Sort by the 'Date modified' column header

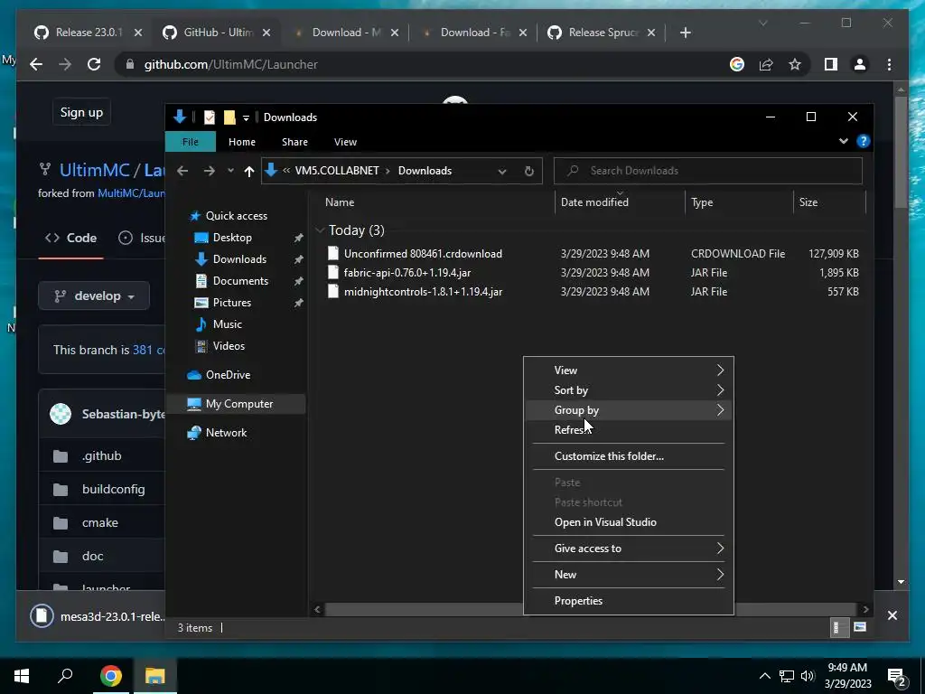click(620, 202)
